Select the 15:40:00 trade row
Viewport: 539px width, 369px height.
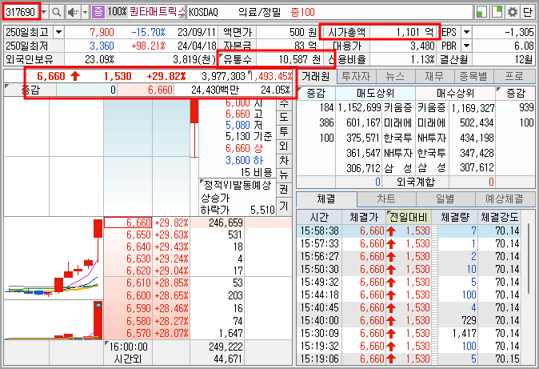click(409, 320)
